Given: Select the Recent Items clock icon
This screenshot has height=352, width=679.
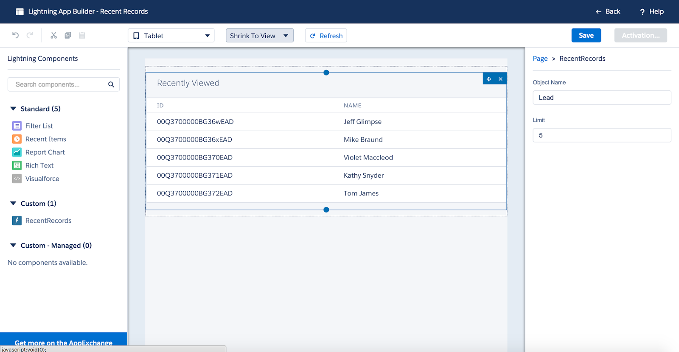Looking at the screenshot, I should point(17,139).
